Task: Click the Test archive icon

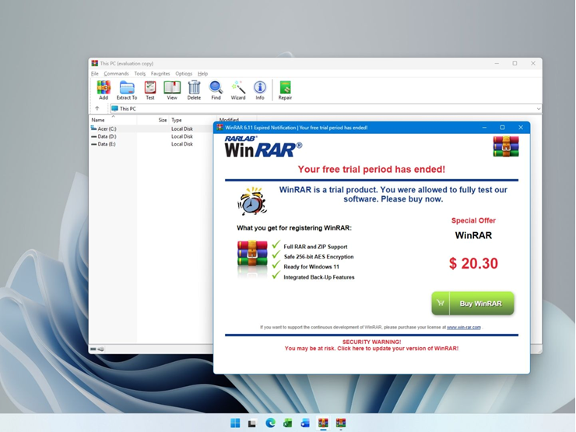Action: [x=150, y=90]
